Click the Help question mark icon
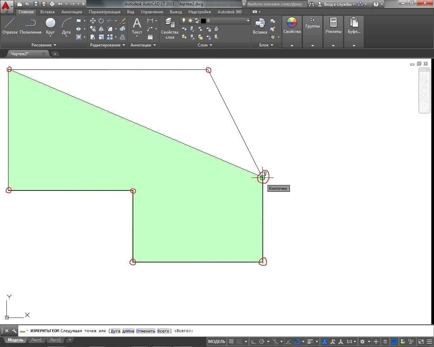This screenshot has height=347, width=434. [x=376, y=4]
